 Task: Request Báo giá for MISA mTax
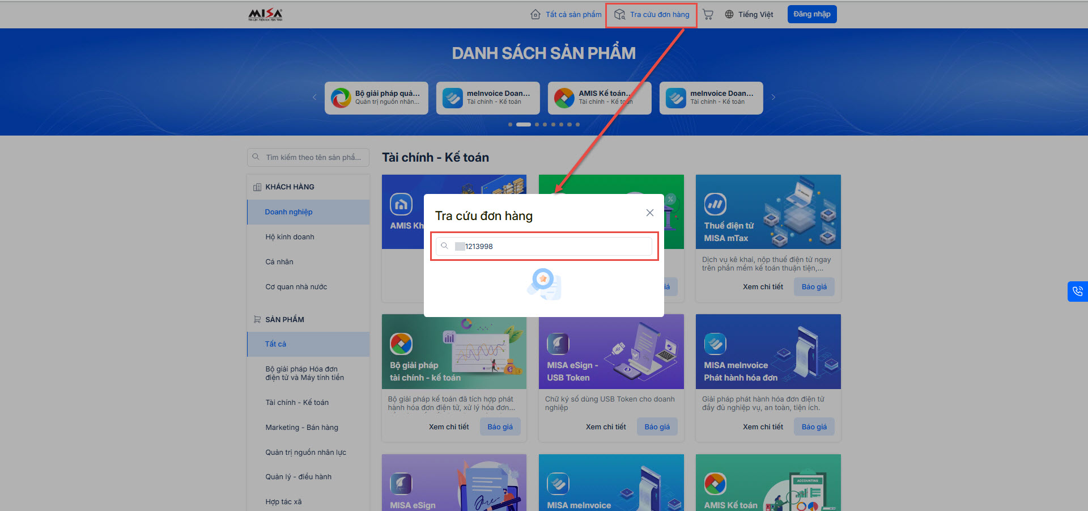point(814,287)
